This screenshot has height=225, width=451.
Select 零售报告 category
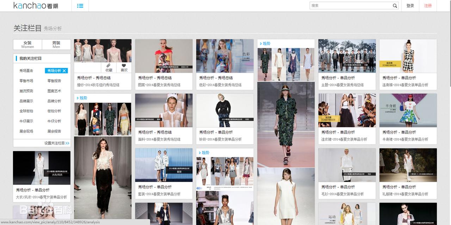[54, 81]
